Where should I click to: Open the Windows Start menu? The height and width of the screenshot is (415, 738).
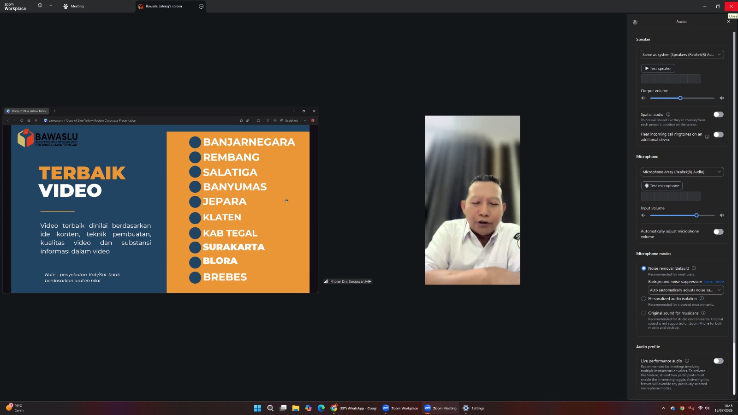[257, 408]
